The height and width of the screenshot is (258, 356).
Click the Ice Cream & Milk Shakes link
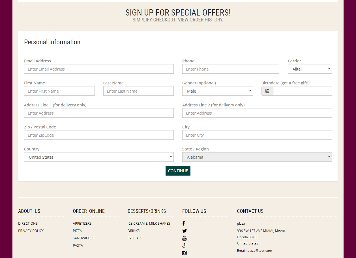click(149, 223)
